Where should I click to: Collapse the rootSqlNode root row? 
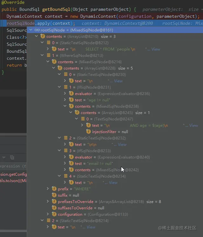[31, 30]
